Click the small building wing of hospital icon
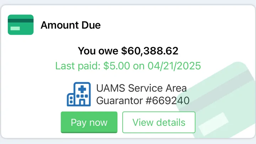256x144 pixels. pyautogui.click(x=71, y=100)
